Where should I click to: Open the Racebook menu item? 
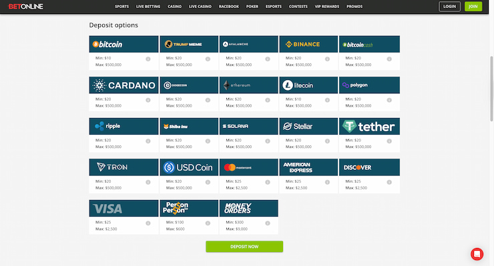pyautogui.click(x=229, y=6)
